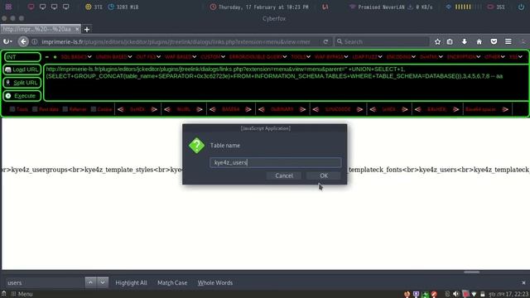Open the OTHER menu

(495, 57)
